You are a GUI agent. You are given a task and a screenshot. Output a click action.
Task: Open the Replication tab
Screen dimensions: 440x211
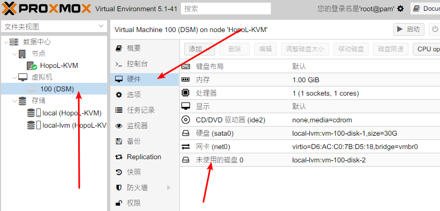pos(145,157)
